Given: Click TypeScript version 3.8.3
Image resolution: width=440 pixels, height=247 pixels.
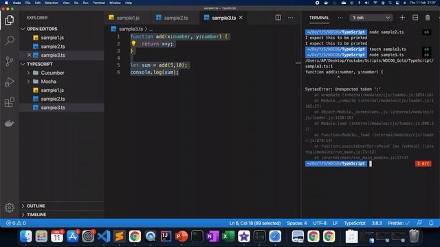Looking at the screenshot, I should [377, 223].
